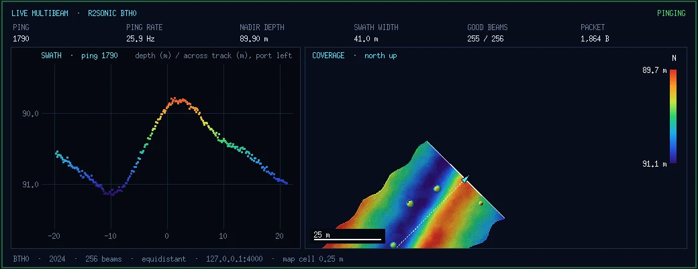Image resolution: width=698 pixels, height=269 pixels.
Task: Click the 91.0 depth axis tick label
Action: coord(30,184)
